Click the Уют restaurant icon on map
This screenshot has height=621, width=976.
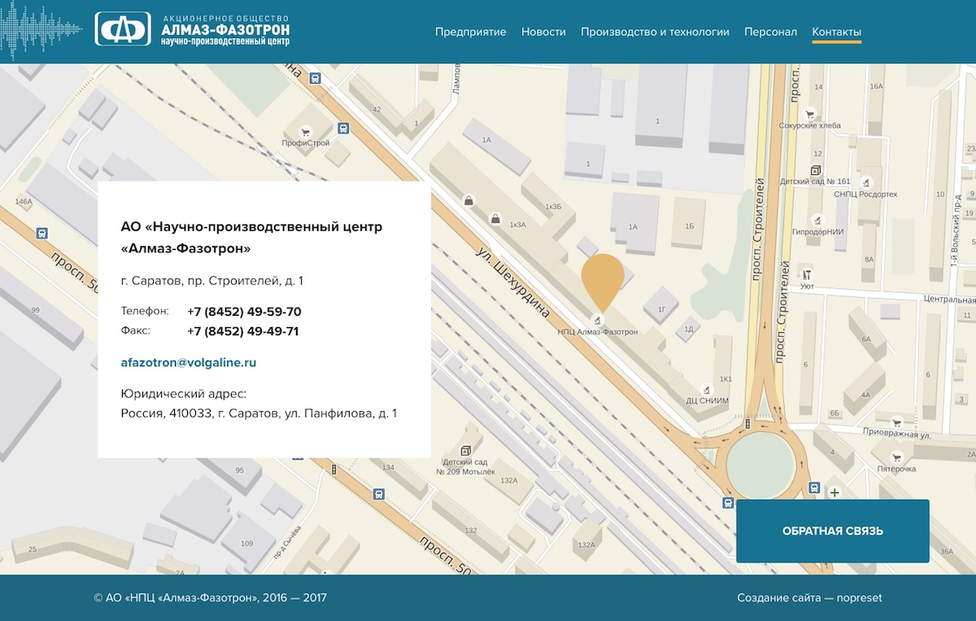807,273
